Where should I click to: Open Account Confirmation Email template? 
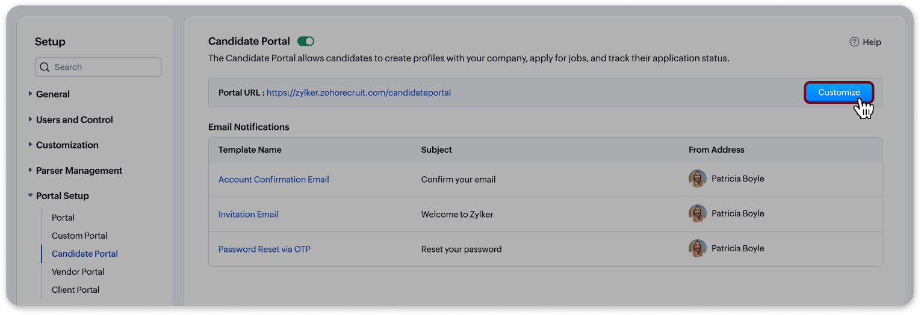[x=273, y=179]
